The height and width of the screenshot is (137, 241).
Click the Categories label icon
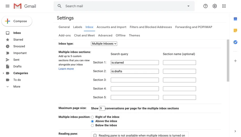[x=8, y=73]
